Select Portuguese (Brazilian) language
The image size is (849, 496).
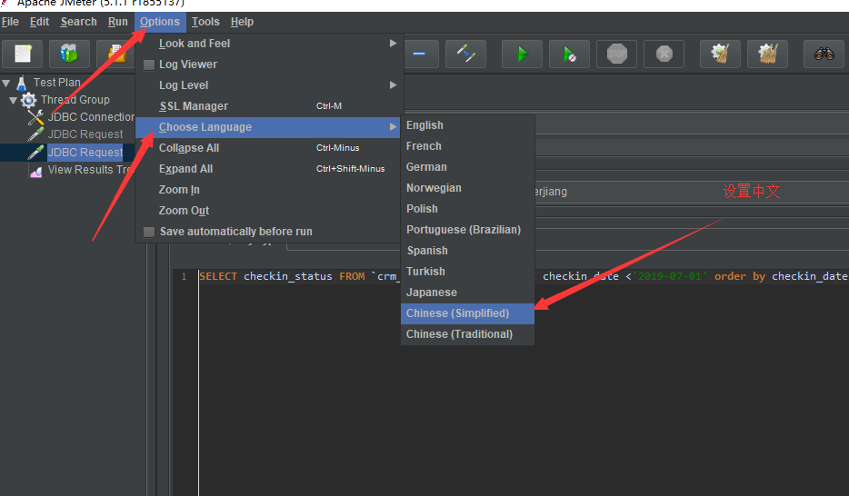[467, 230]
